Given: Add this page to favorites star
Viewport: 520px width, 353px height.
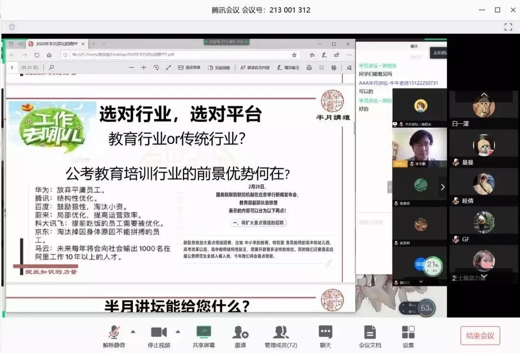Looking at the screenshot, I should click(294, 55).
